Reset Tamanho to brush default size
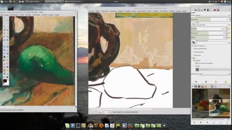Viewport: 232px width, 130px height. [229, 29]
